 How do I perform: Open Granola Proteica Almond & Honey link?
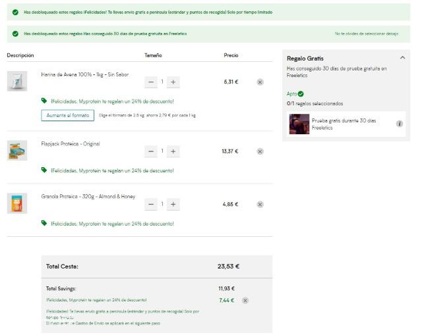click(88, 196)
